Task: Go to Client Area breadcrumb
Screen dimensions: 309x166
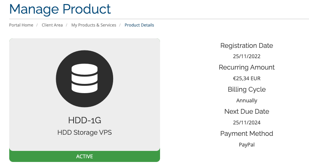Action: click(52, 25)
